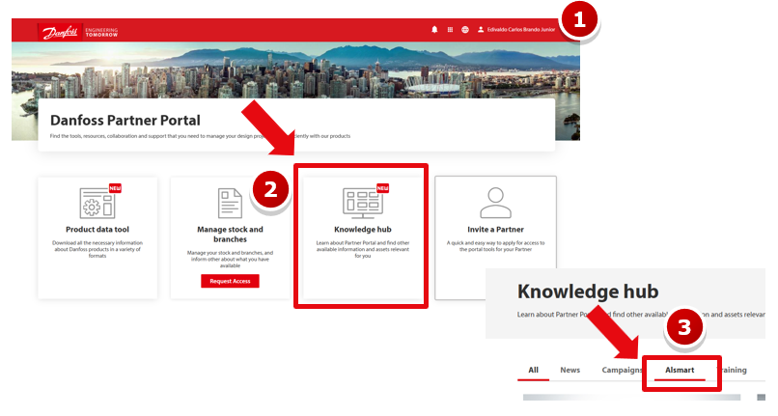Viewport: 778px width, 416px height.
Task: Open Manage stock and branches title
Action: click(x=230, y=235)
